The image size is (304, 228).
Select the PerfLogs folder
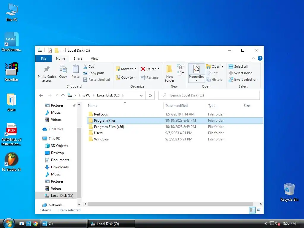[x=175, y=114]
